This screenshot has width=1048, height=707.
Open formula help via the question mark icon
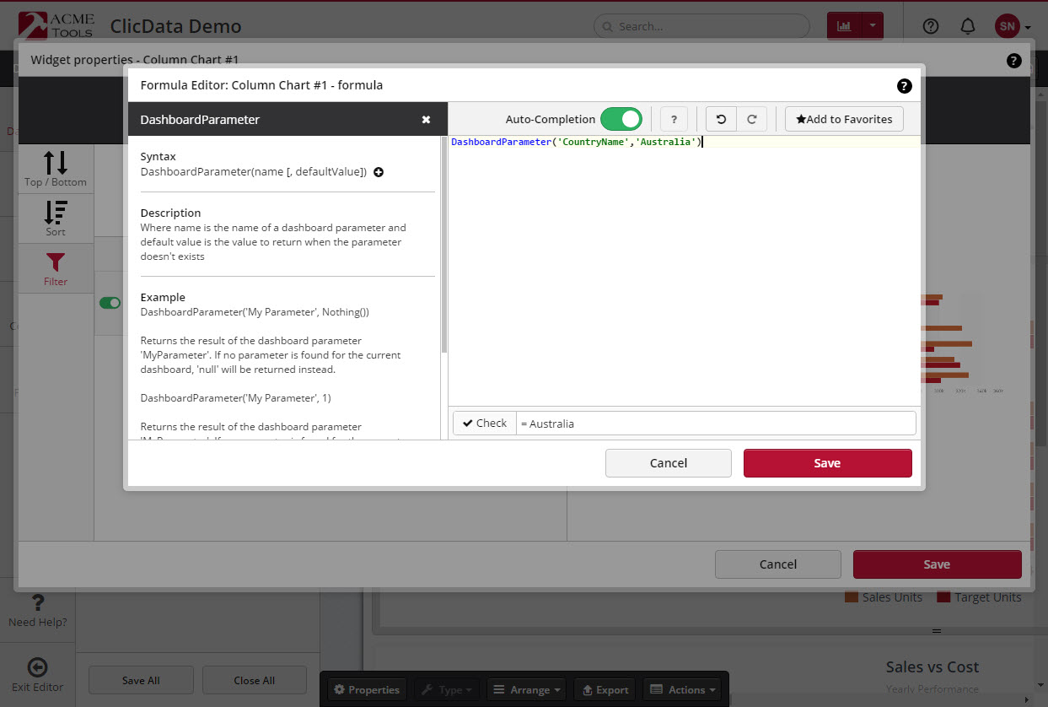coord(674,119)
